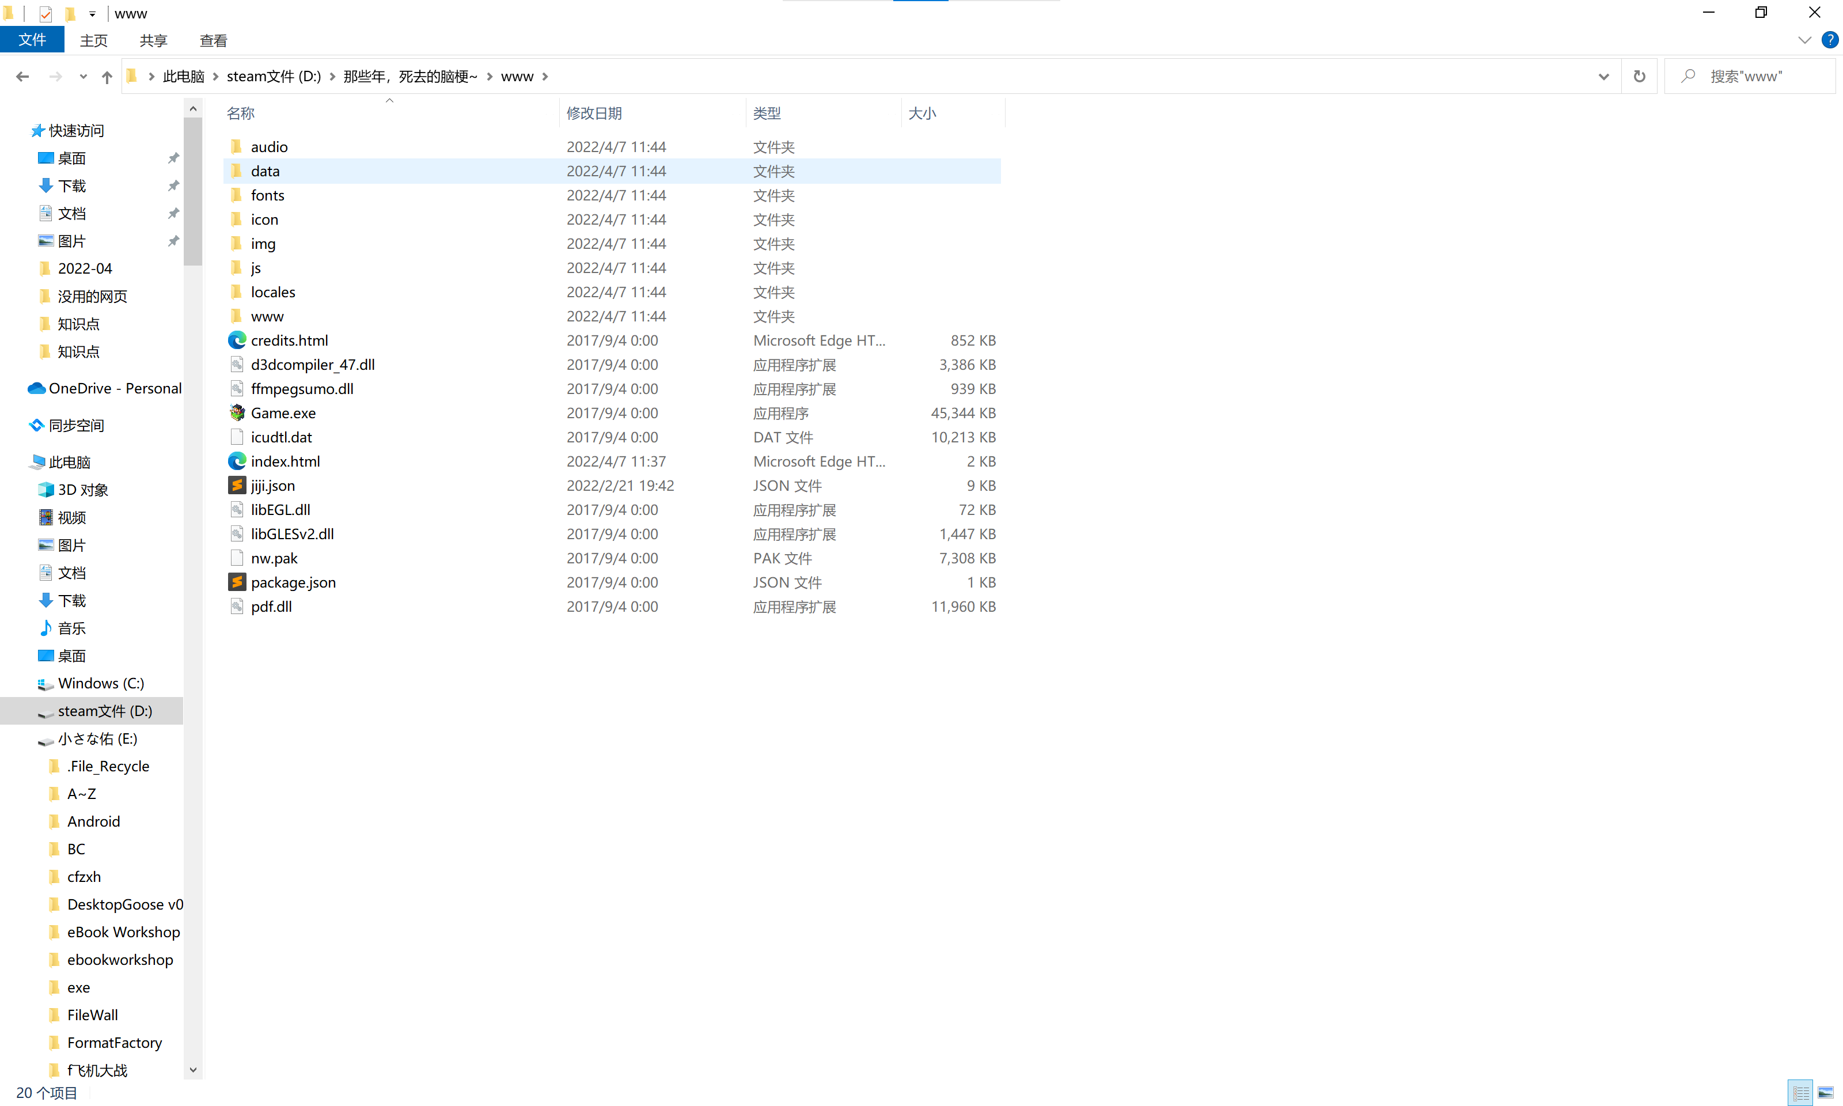Expand the ribbon with the chevron
This screenshot has width=1843, height=1106.
[x=1804, y=40]
